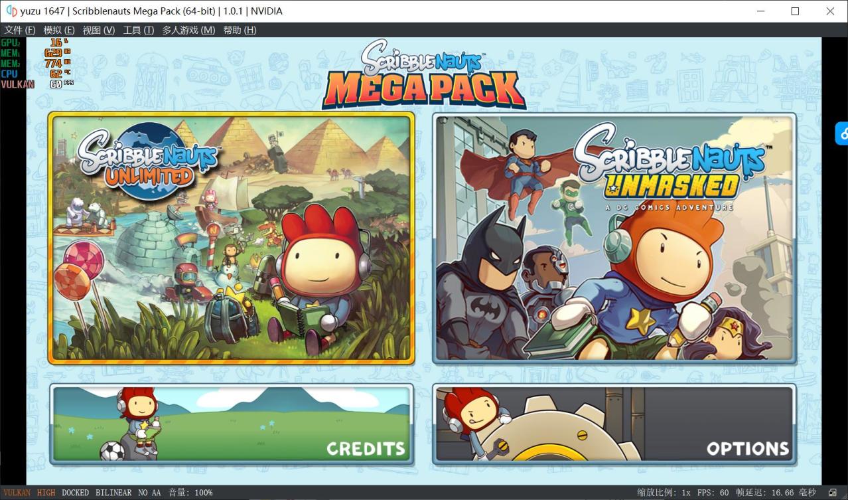Image resolution: width=848 pixels, height=500 pixels.
Task: Select the Scribblenauts Unmasked game tile
Action: point(614,238)
